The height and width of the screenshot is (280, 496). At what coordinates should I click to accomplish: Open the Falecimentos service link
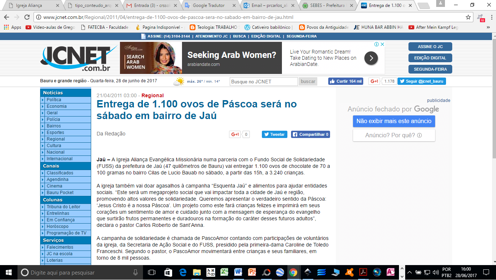[60, 247]
